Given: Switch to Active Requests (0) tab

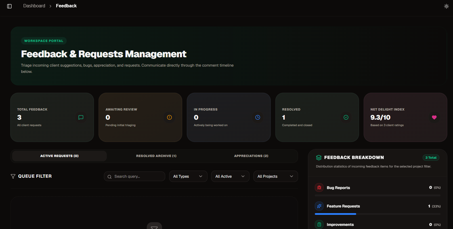Looking at the screenshot, I should click(x=59, y=156).
